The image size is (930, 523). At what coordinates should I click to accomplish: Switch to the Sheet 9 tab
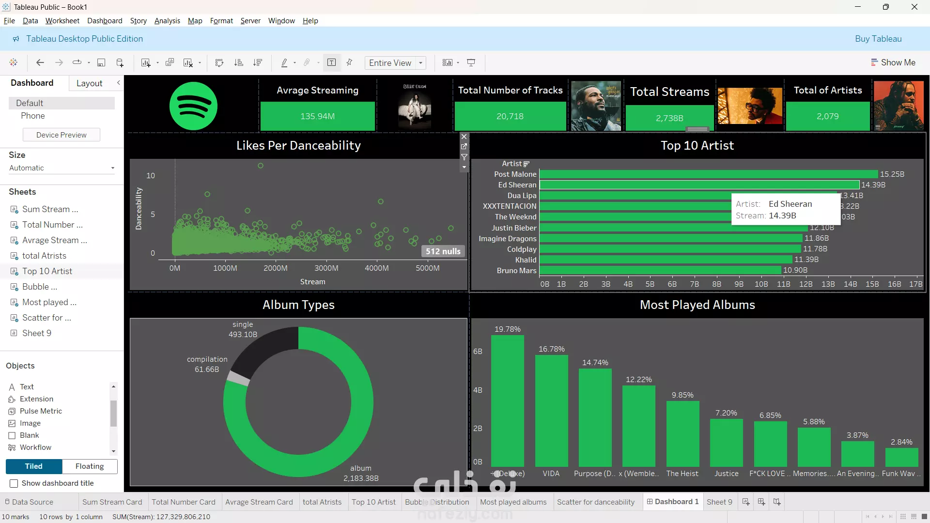(719, 502)
